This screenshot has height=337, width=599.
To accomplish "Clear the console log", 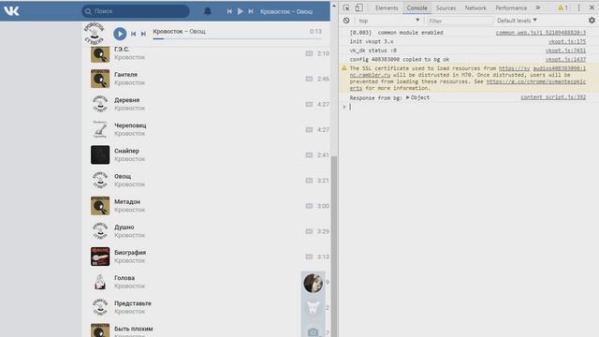I will (346, 21).
